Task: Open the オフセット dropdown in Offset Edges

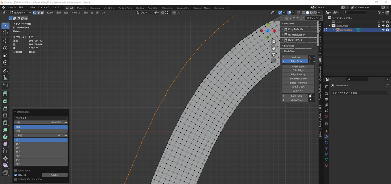Action: [41, 118]
